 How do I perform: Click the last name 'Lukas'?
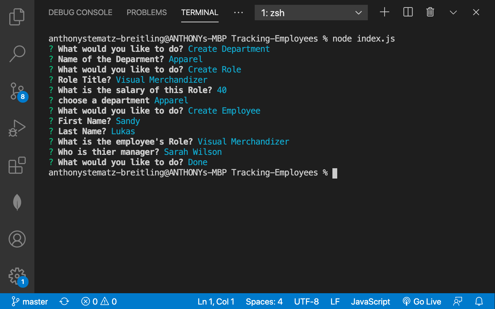[x=123, y=131]
